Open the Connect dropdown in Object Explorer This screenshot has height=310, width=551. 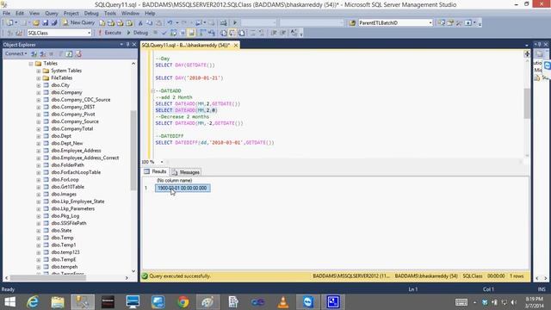pos(15,53)
